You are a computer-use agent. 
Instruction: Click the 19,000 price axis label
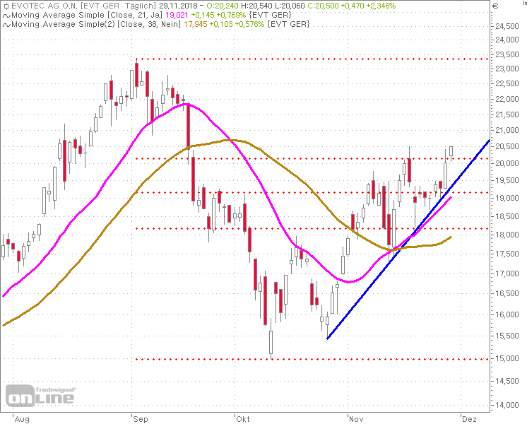tap(507, 198)
